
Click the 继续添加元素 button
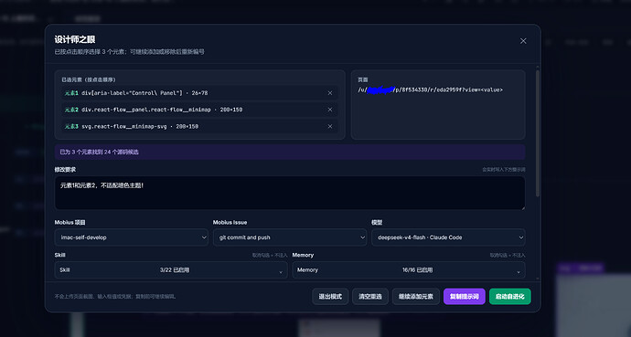tap(416, 297)
